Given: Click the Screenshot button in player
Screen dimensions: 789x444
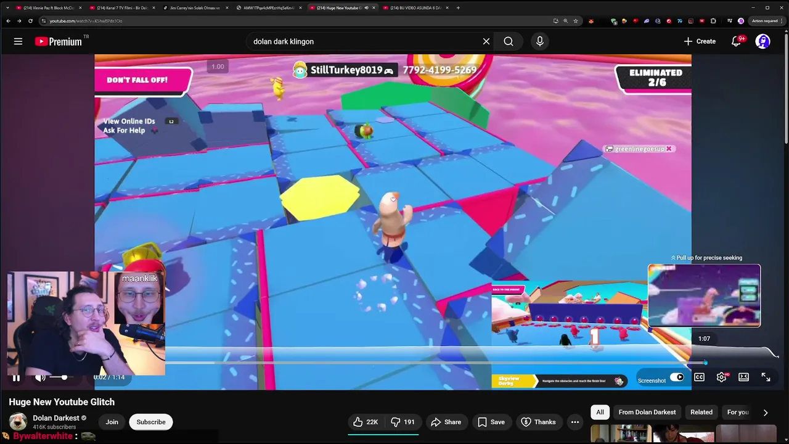Looking at the screenshot, I should (x=652, y=380).
